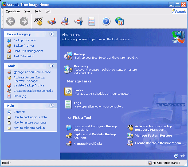Click the Forward arrow toolbar button
Viewport: 188px width, 167px height.
pyautogui.click(x=24, y=21)
